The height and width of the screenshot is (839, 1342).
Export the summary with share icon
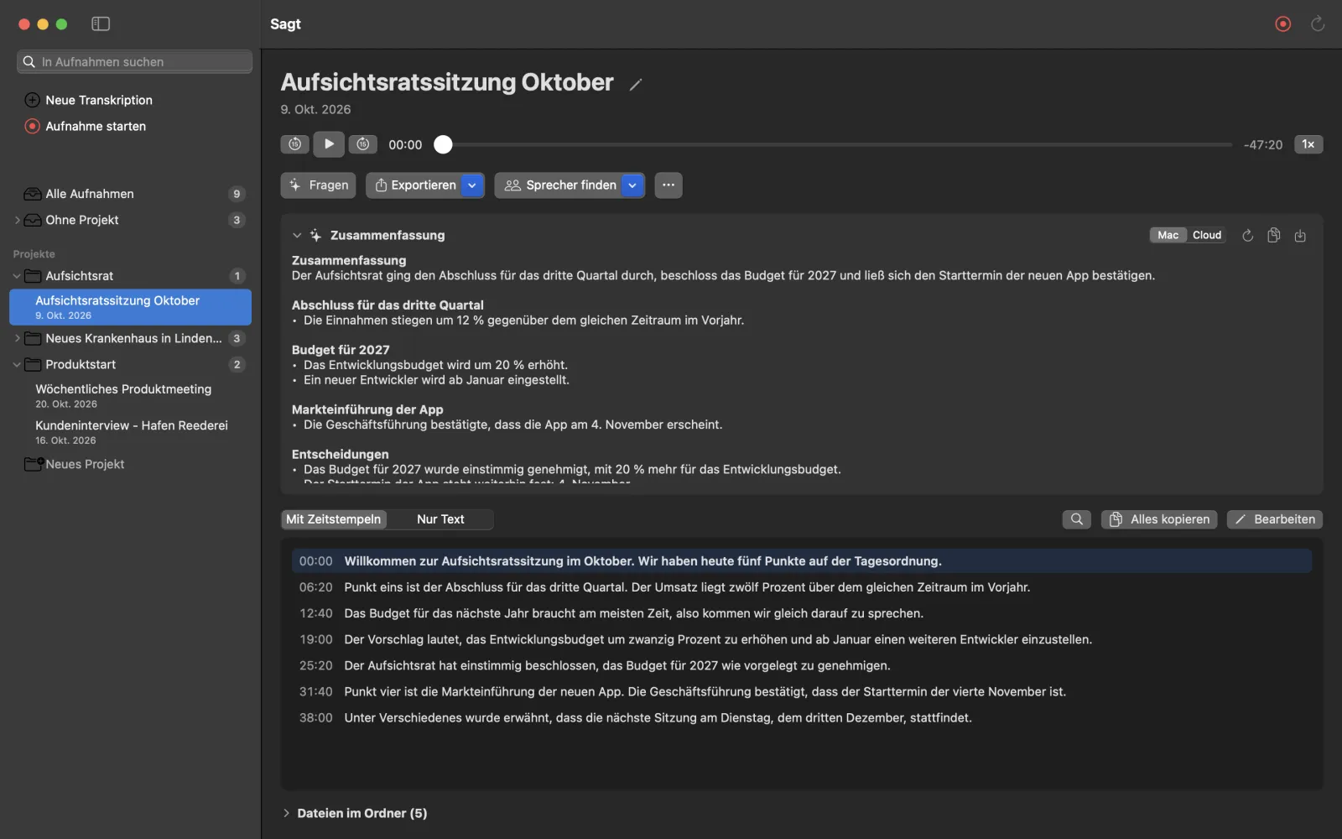[x=1300, y=236]
